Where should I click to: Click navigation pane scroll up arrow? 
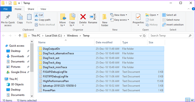pos(32,42)
